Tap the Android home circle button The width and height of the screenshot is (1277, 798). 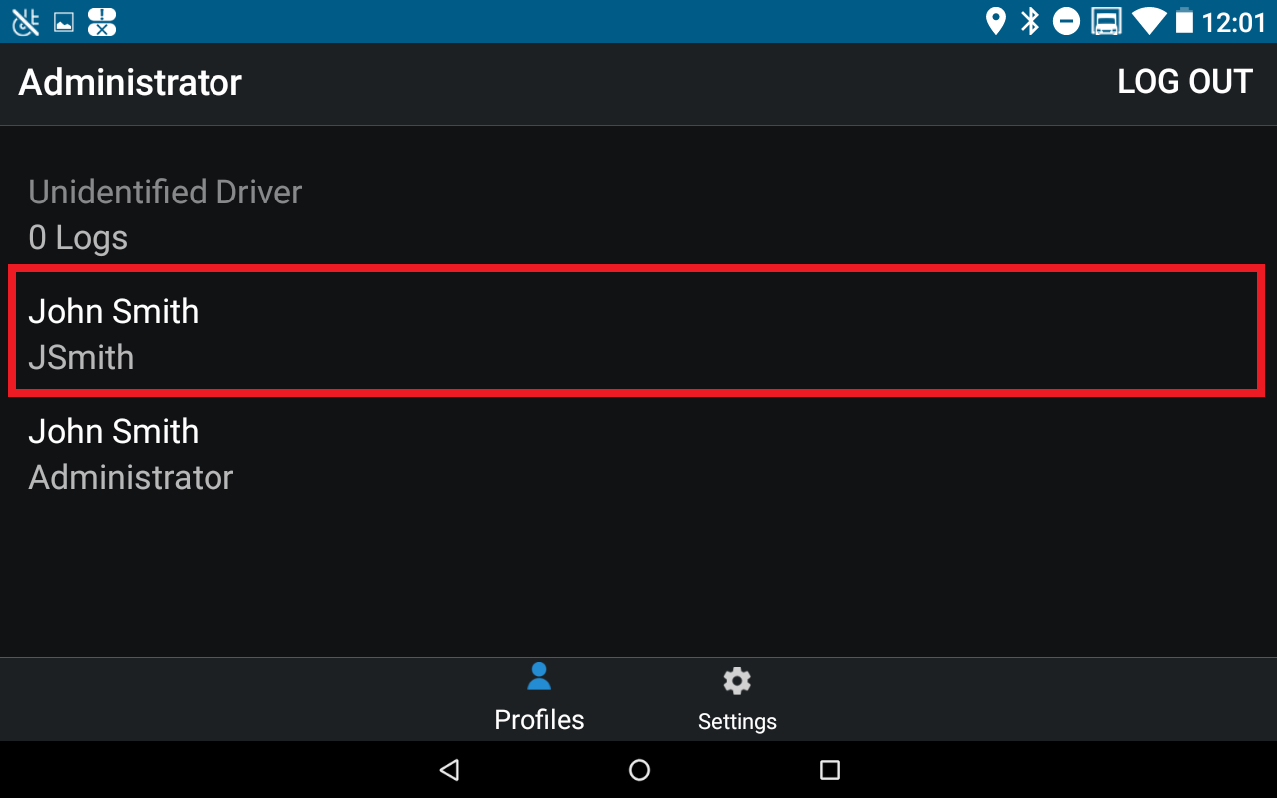(639, 769)
